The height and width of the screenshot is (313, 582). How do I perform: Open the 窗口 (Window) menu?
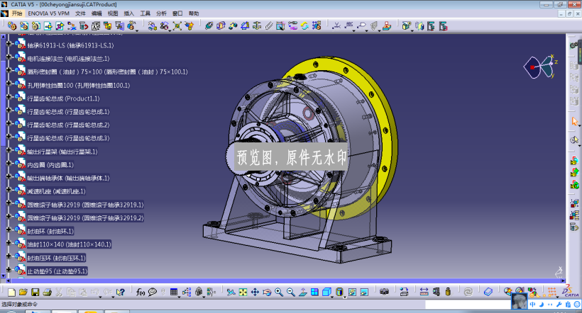[x=177, y=13]
